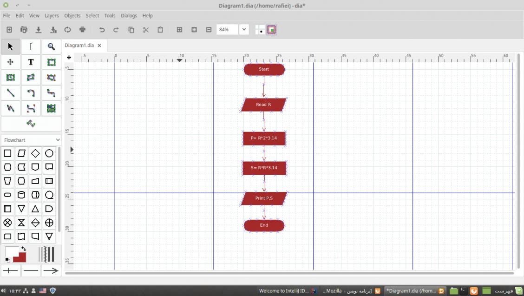
Task: Open the arrow end style selector
Action: [51, 270]
